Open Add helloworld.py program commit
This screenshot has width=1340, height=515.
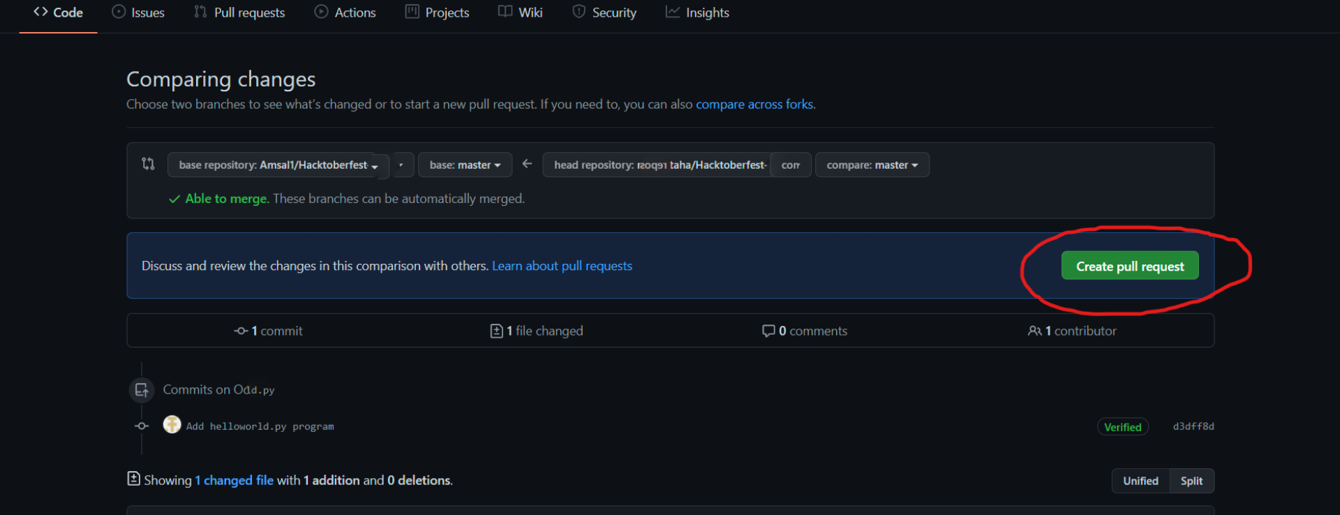point(260,426)
